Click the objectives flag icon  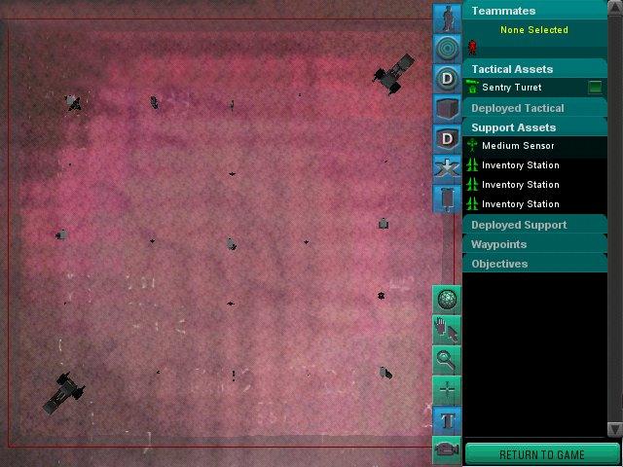(446, 198)
